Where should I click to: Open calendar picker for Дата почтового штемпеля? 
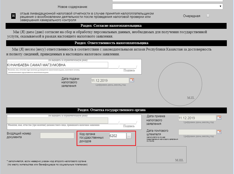(219, 132)
